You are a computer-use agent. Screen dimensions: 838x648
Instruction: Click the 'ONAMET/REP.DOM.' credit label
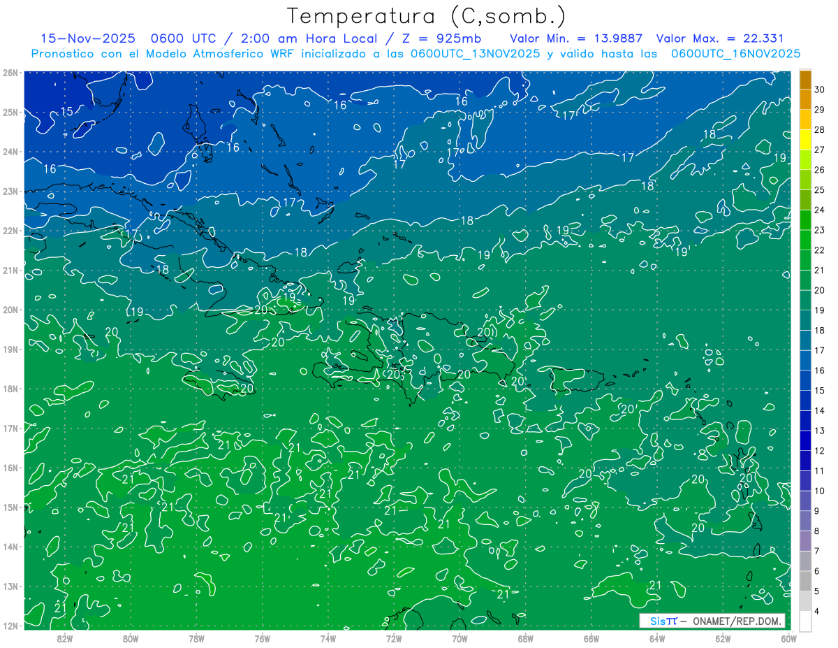click(736, 621)
